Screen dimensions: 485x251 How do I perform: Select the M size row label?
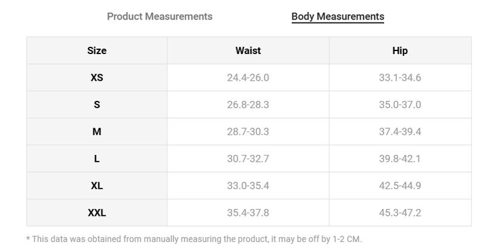pyautogui.click(x=97, y=132)
